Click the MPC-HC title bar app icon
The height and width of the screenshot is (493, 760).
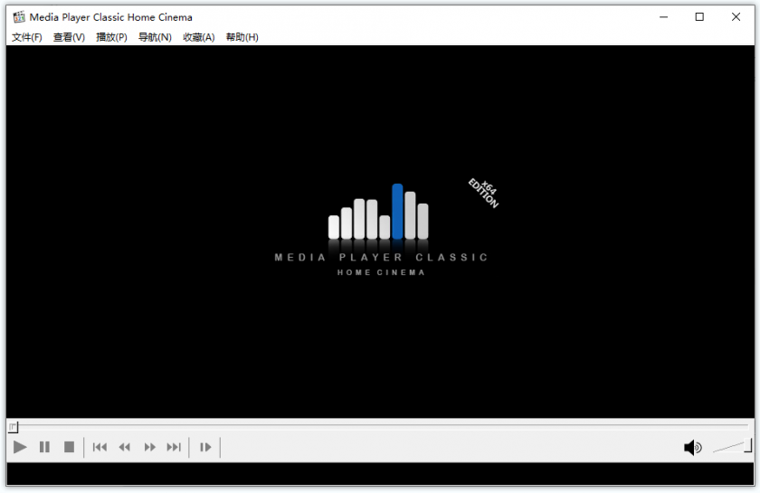(x=19, y=17)
